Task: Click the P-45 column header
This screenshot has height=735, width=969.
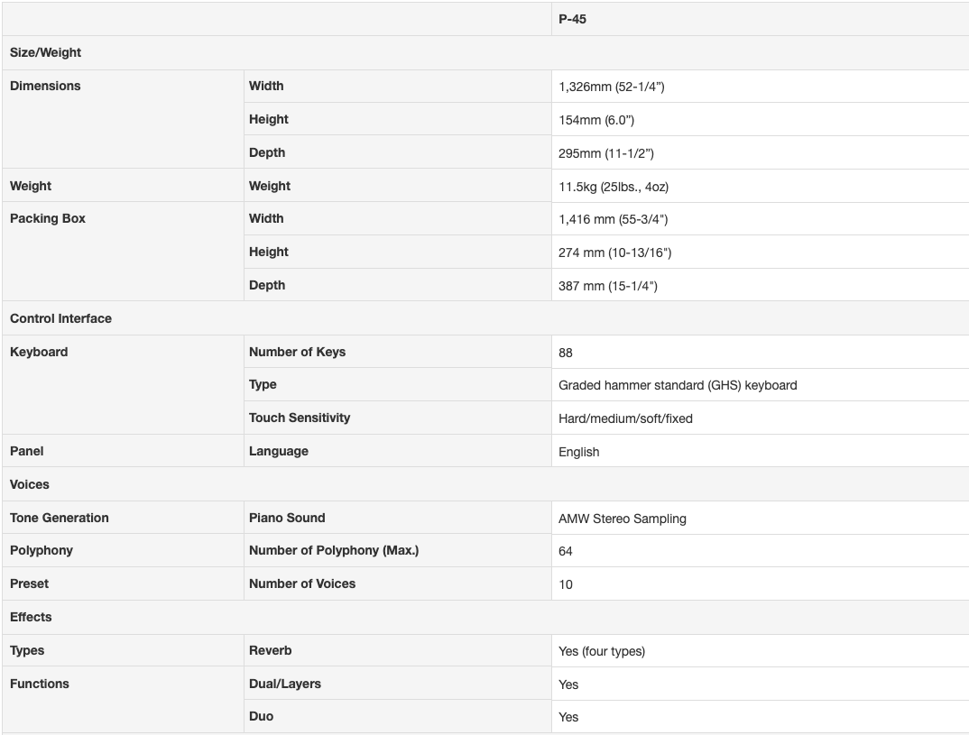Action: click(x=572, y=19)
